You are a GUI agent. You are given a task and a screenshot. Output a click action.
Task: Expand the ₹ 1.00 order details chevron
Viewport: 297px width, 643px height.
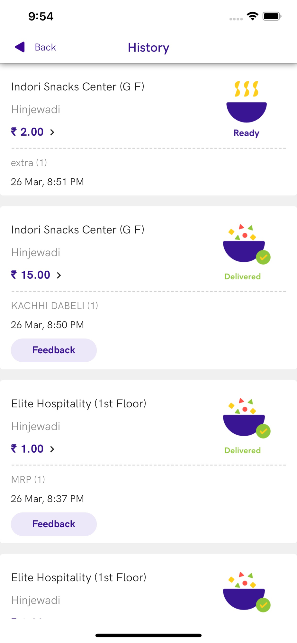coord(52,449)
